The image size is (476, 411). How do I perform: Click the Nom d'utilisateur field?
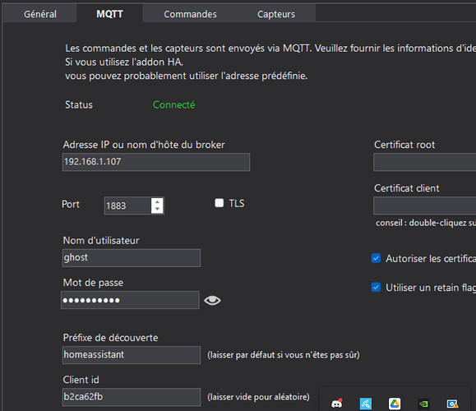tap(132, 258)
